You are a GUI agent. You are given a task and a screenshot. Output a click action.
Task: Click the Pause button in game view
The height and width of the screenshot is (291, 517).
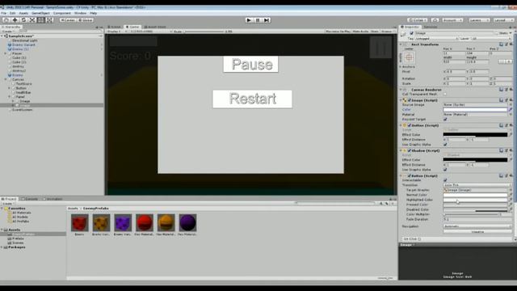tap(251, 64)
